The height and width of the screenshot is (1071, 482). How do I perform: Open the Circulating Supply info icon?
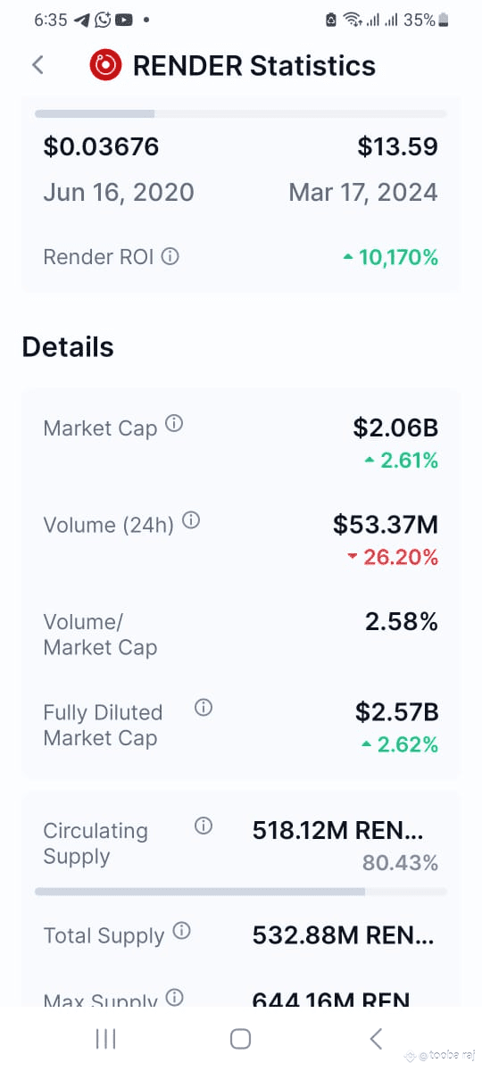204,826
